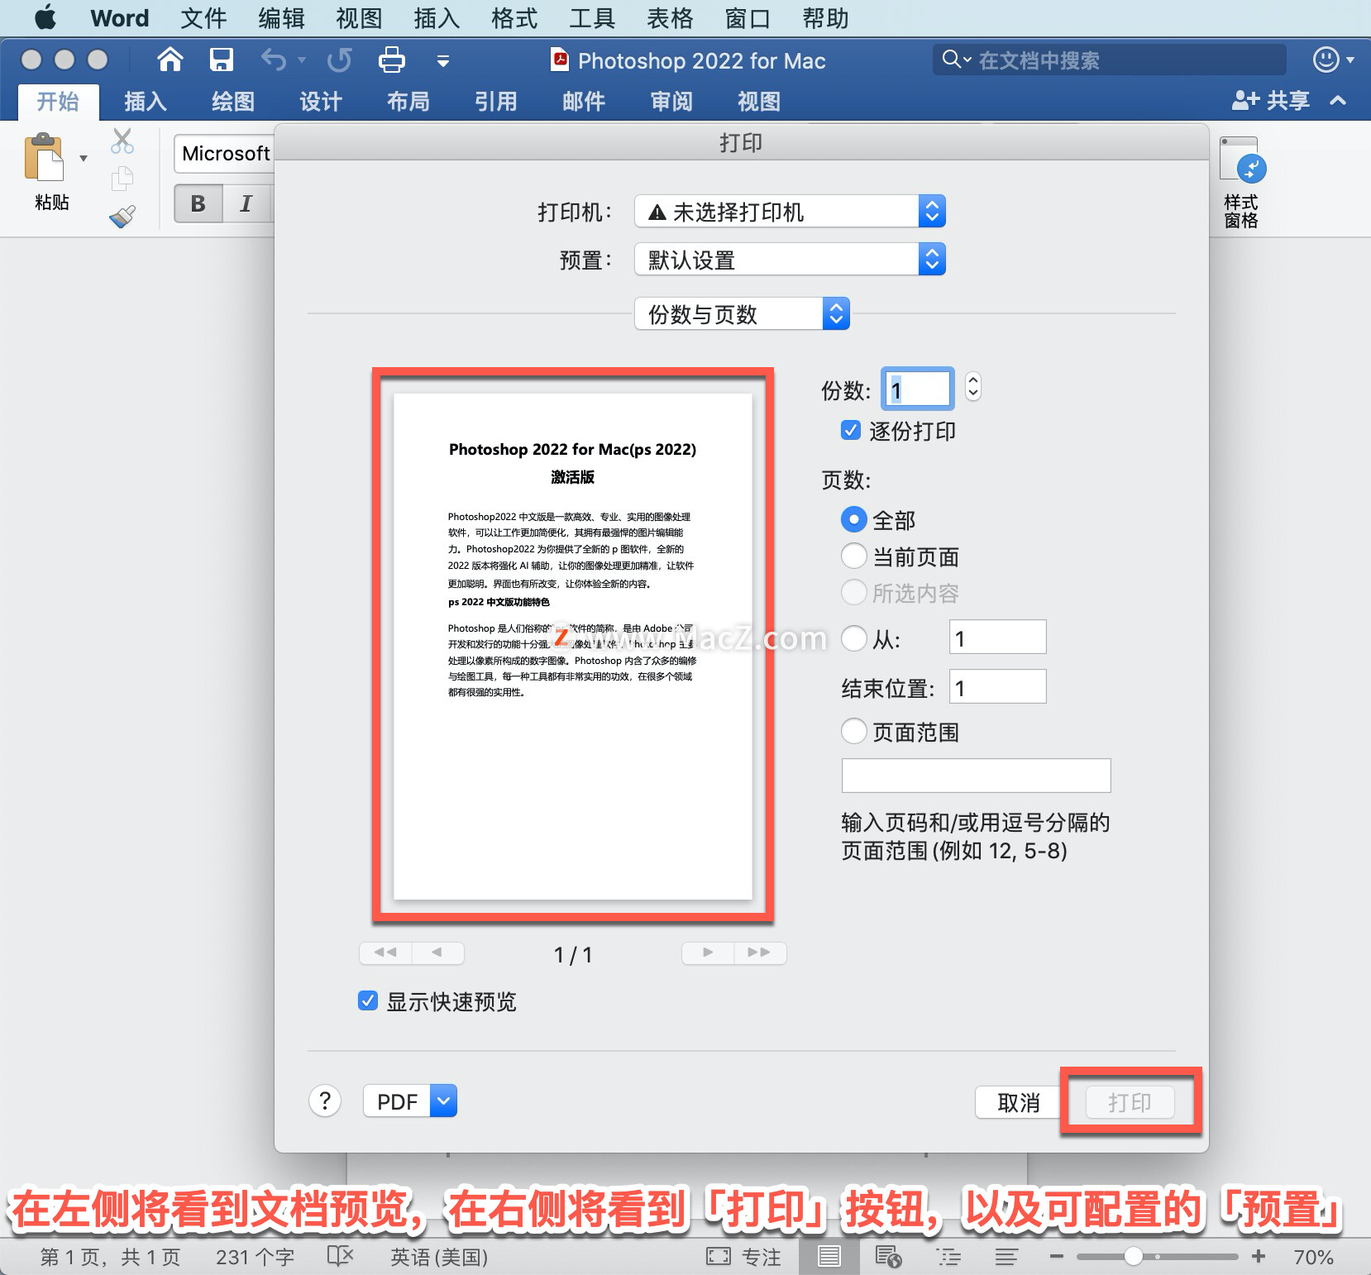Open the 份数与页数 dropdown

(x=742, y=314)
